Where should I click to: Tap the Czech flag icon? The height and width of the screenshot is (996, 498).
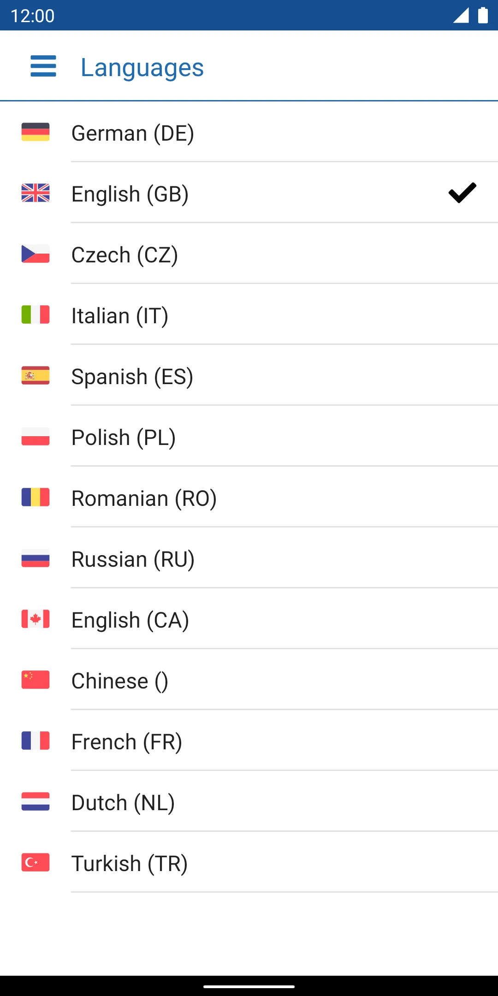36,254
